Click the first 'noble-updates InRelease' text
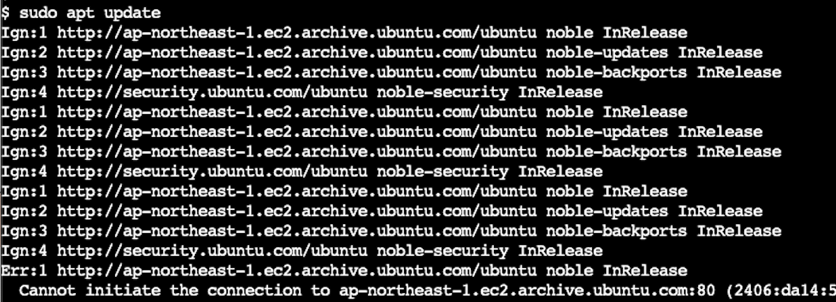 pos(655,52)
